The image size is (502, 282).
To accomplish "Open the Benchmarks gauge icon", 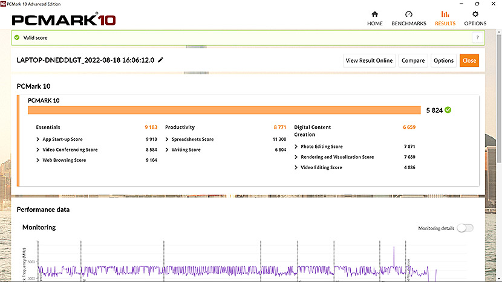I will (408, 14).
